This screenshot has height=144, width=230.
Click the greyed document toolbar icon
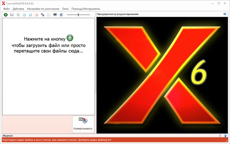pyautogui.click(x=49, y=15)
